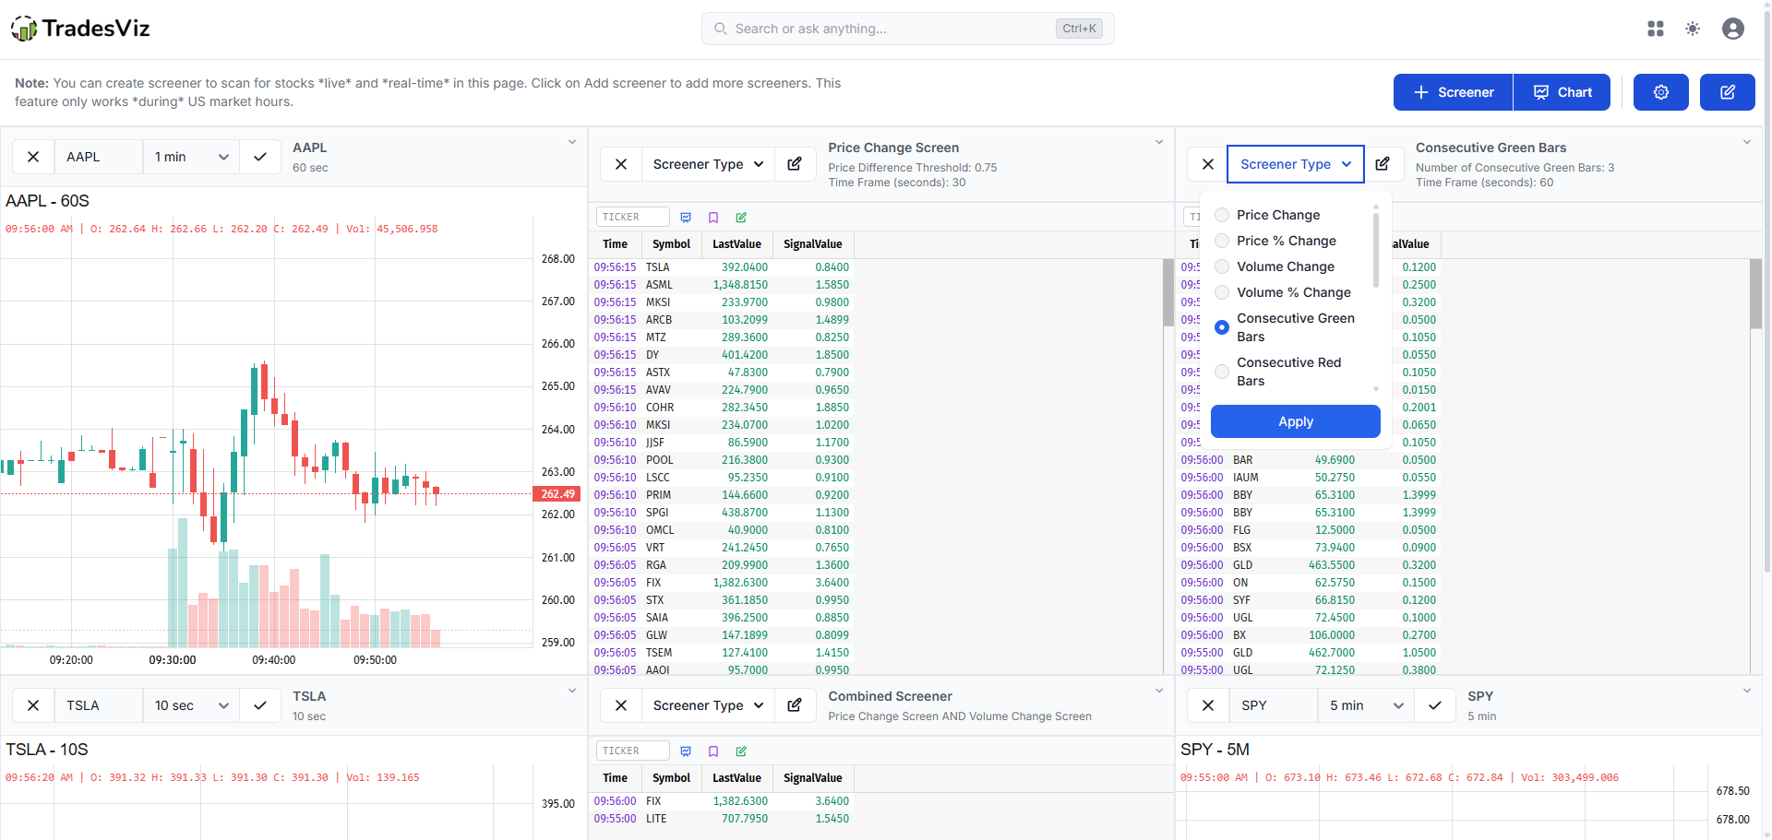This screenshot has width=1772, height=840.
Task: Open screener settings with the gear icon
Action: [1660, 92]
